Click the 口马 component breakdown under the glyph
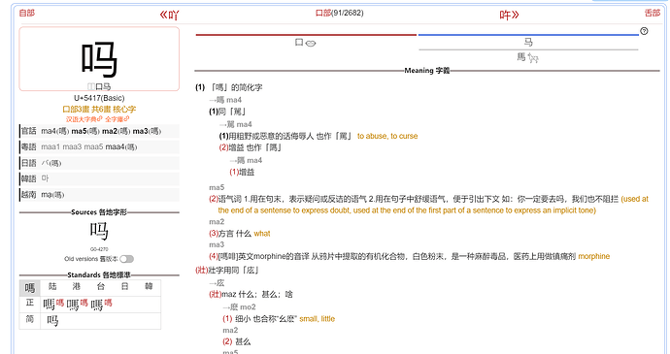Image resolution: width=670 pixels, height=354 pixels. tap(99, 86)
